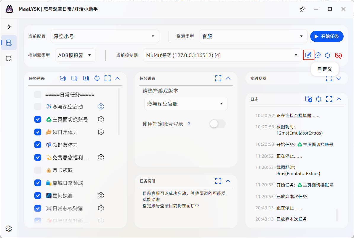Image resolution: width=354 pixels, height=238 pixels.
Task: Collapse the task settings panel
Action: 228,78
